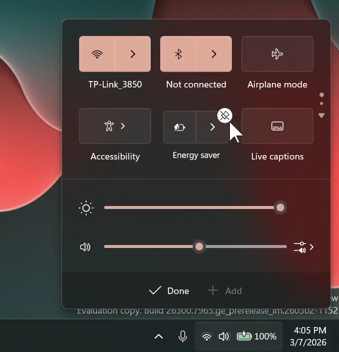This screenshot has height=352, width=339.
Task: Click the microphone icon in taskbar
Action: tap(183, 336)
